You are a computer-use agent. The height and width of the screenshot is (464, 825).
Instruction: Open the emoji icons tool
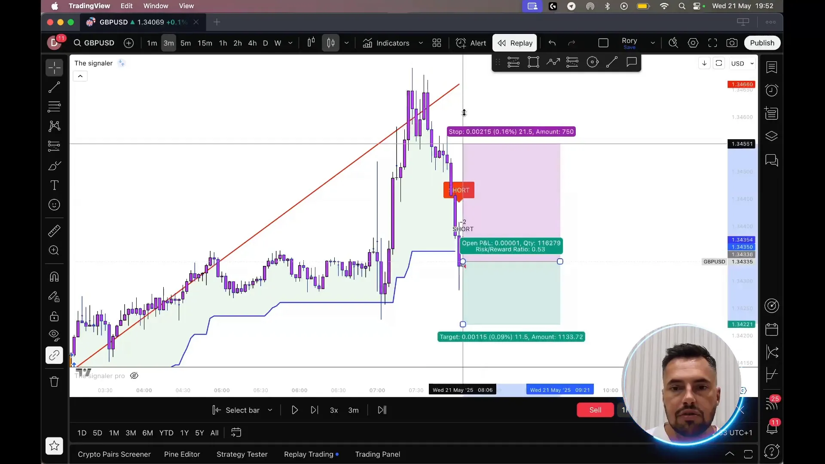pyautogui.click(x=54, y=205)
